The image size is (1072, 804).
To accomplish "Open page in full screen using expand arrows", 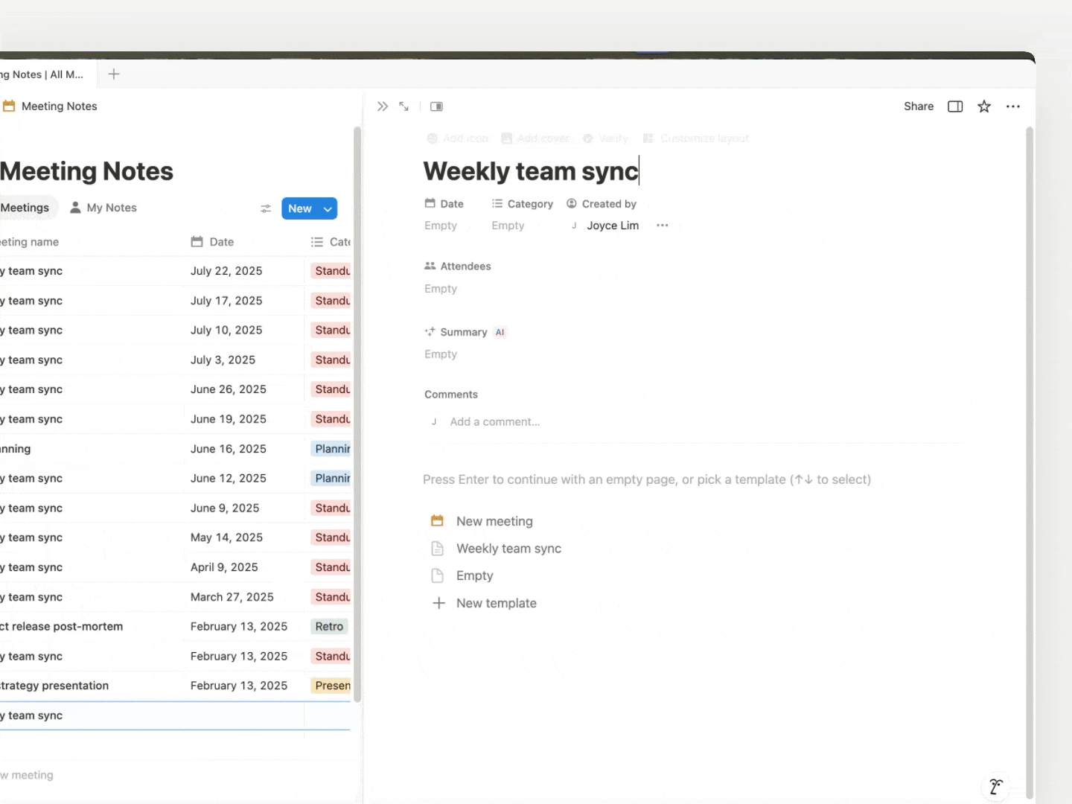I will (403, 106).
